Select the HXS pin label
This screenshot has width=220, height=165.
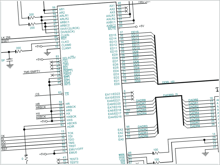pyautogui.click(x=70, y=120)
